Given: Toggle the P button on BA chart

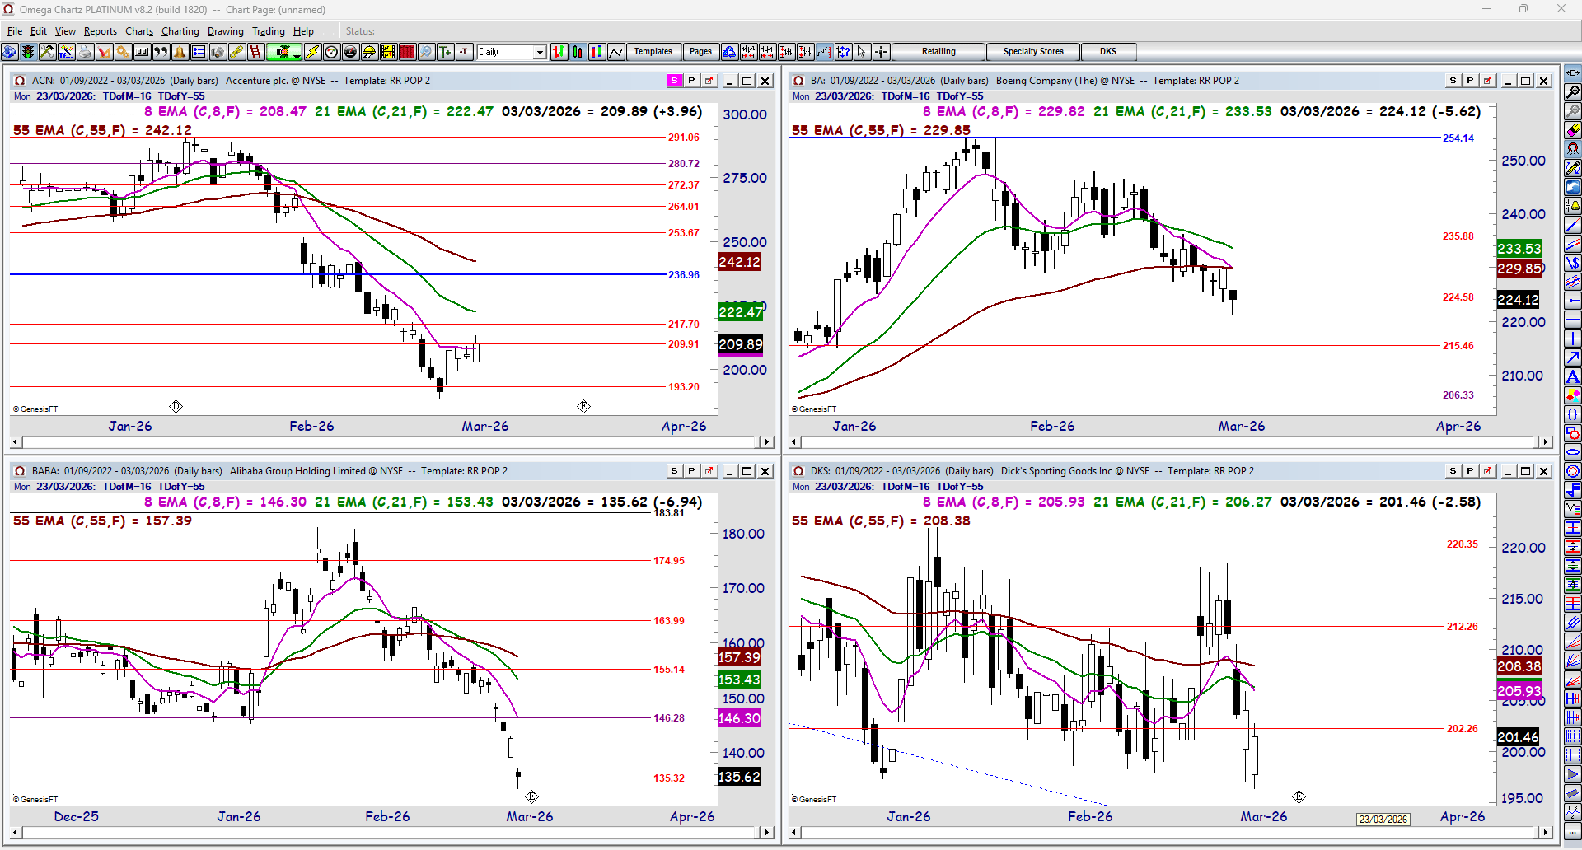Looking at the screenshot, I should point(1470,81).
